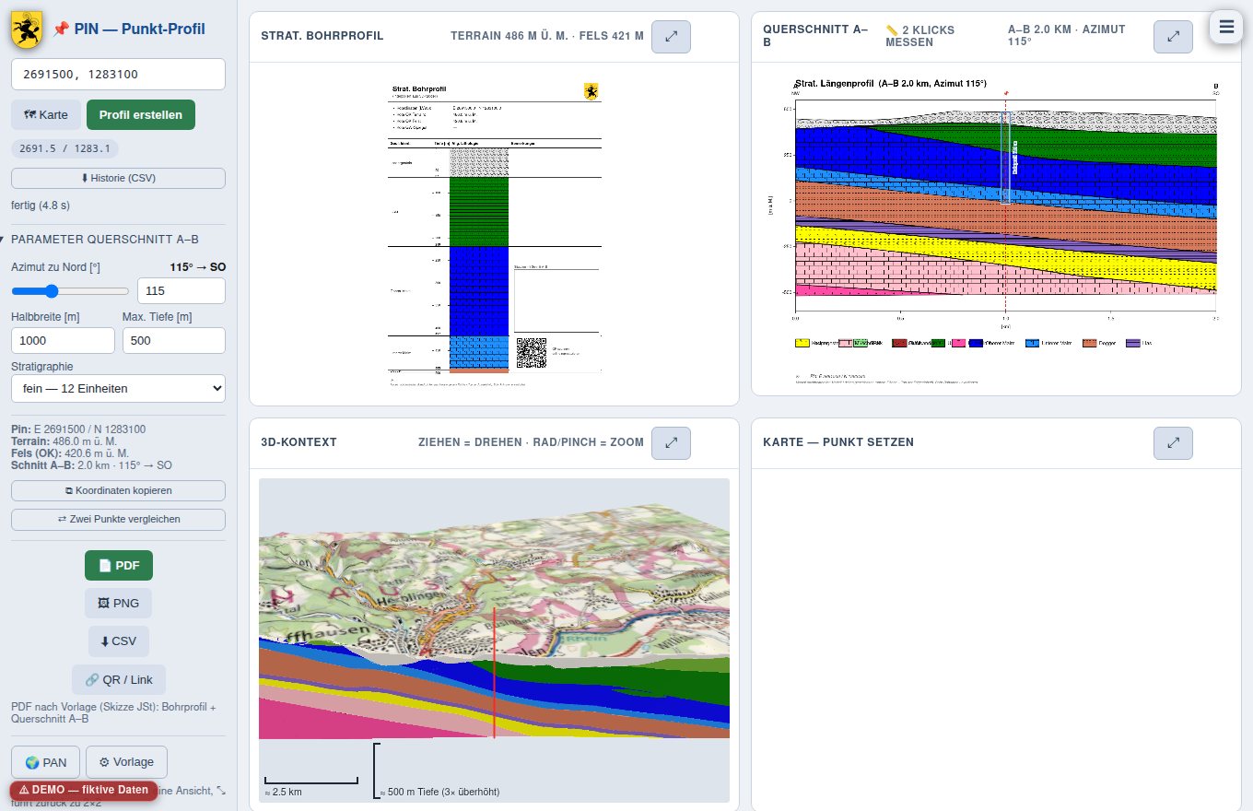Click the Schaffhausen coat of arms logo
Screen dimensions: 1253x811
tap(27, 29)
